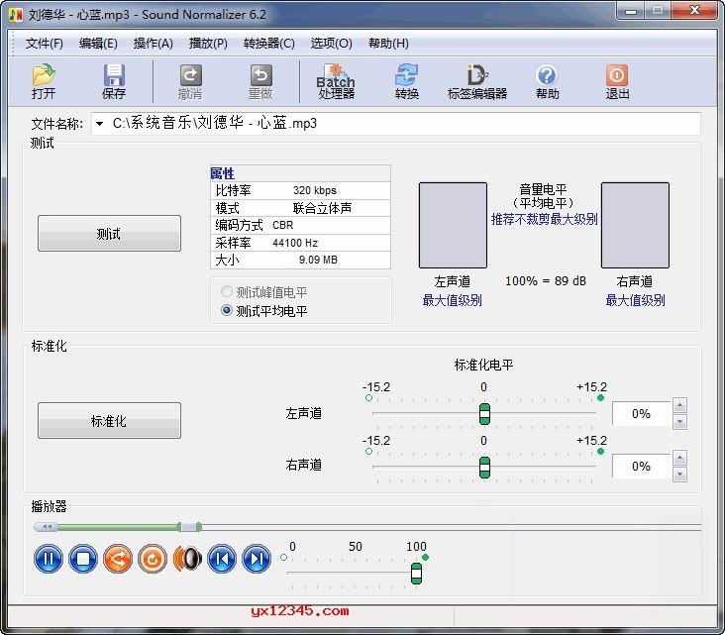725x635 pixels.
Task: Click the 打开 (Open) toolbar icon
Action: click(x=44, y=81)
